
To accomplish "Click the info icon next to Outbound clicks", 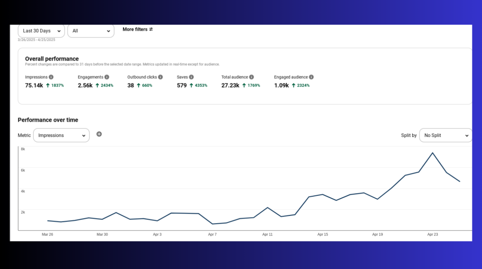I will 161,77.
